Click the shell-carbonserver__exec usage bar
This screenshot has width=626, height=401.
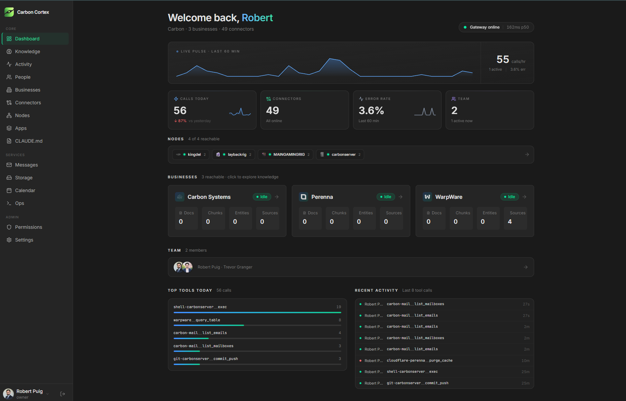[x=257, y=313]
